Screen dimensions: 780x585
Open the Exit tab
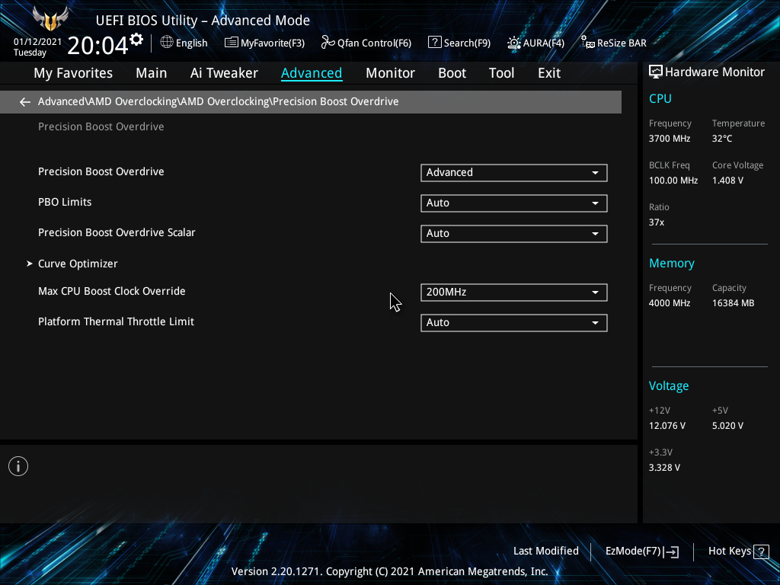coord(549,73)
